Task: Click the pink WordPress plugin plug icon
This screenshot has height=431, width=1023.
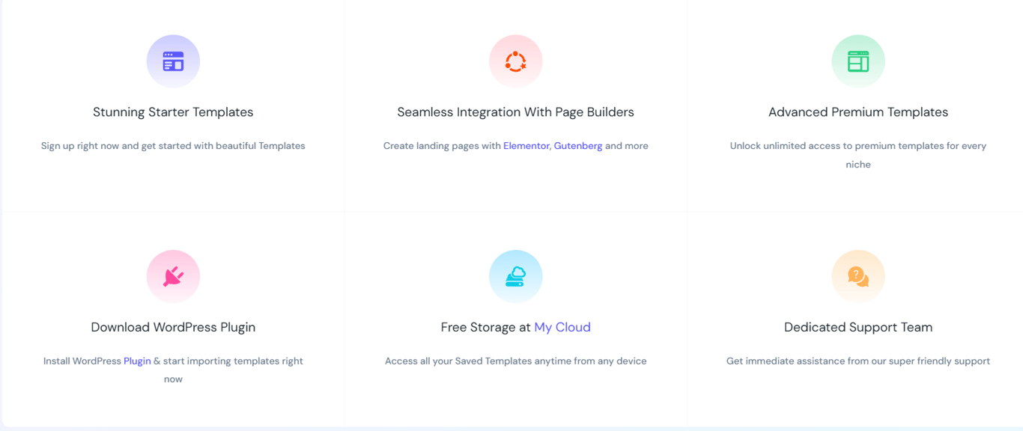Action: coord(173,276)
